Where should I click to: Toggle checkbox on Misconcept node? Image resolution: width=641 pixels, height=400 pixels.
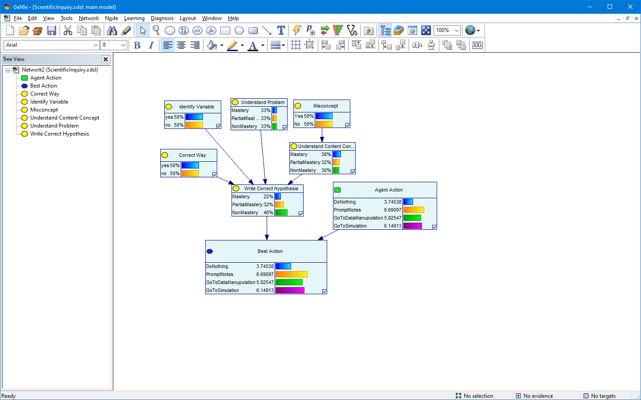coord(348,125)
